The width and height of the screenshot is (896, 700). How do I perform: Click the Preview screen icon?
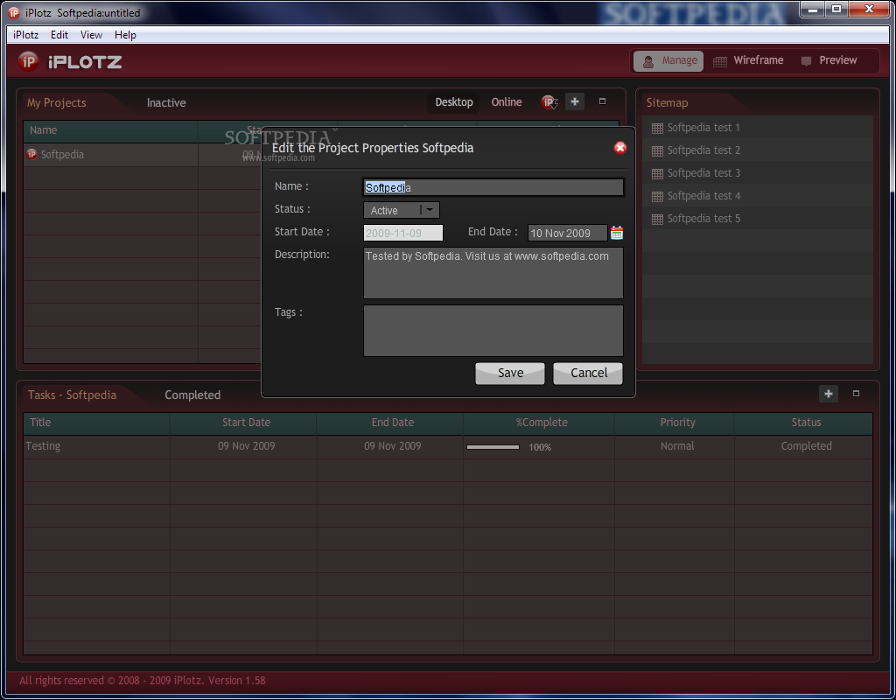[806, 61]
